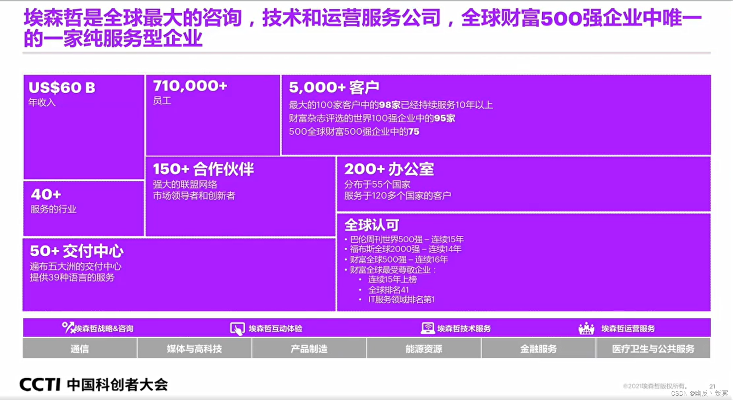Screen dimensions: 733x400
Task: Click the 中国科创者大会 footer text
Action: [117, 384]
